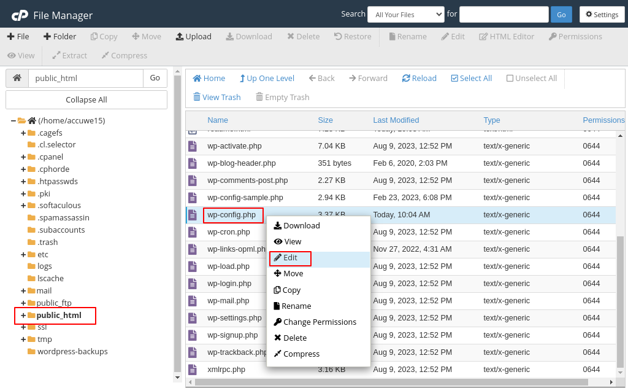Click the wp-activate.php file icon
The width and height of the screenshot is (628, 388).
[x=193, y=146]
